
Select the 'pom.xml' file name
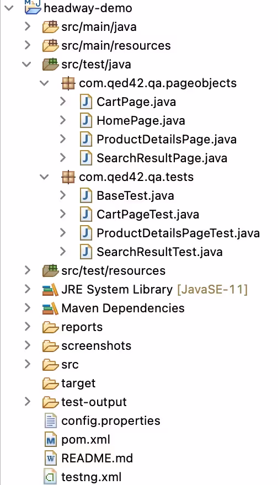click(86, 440)
